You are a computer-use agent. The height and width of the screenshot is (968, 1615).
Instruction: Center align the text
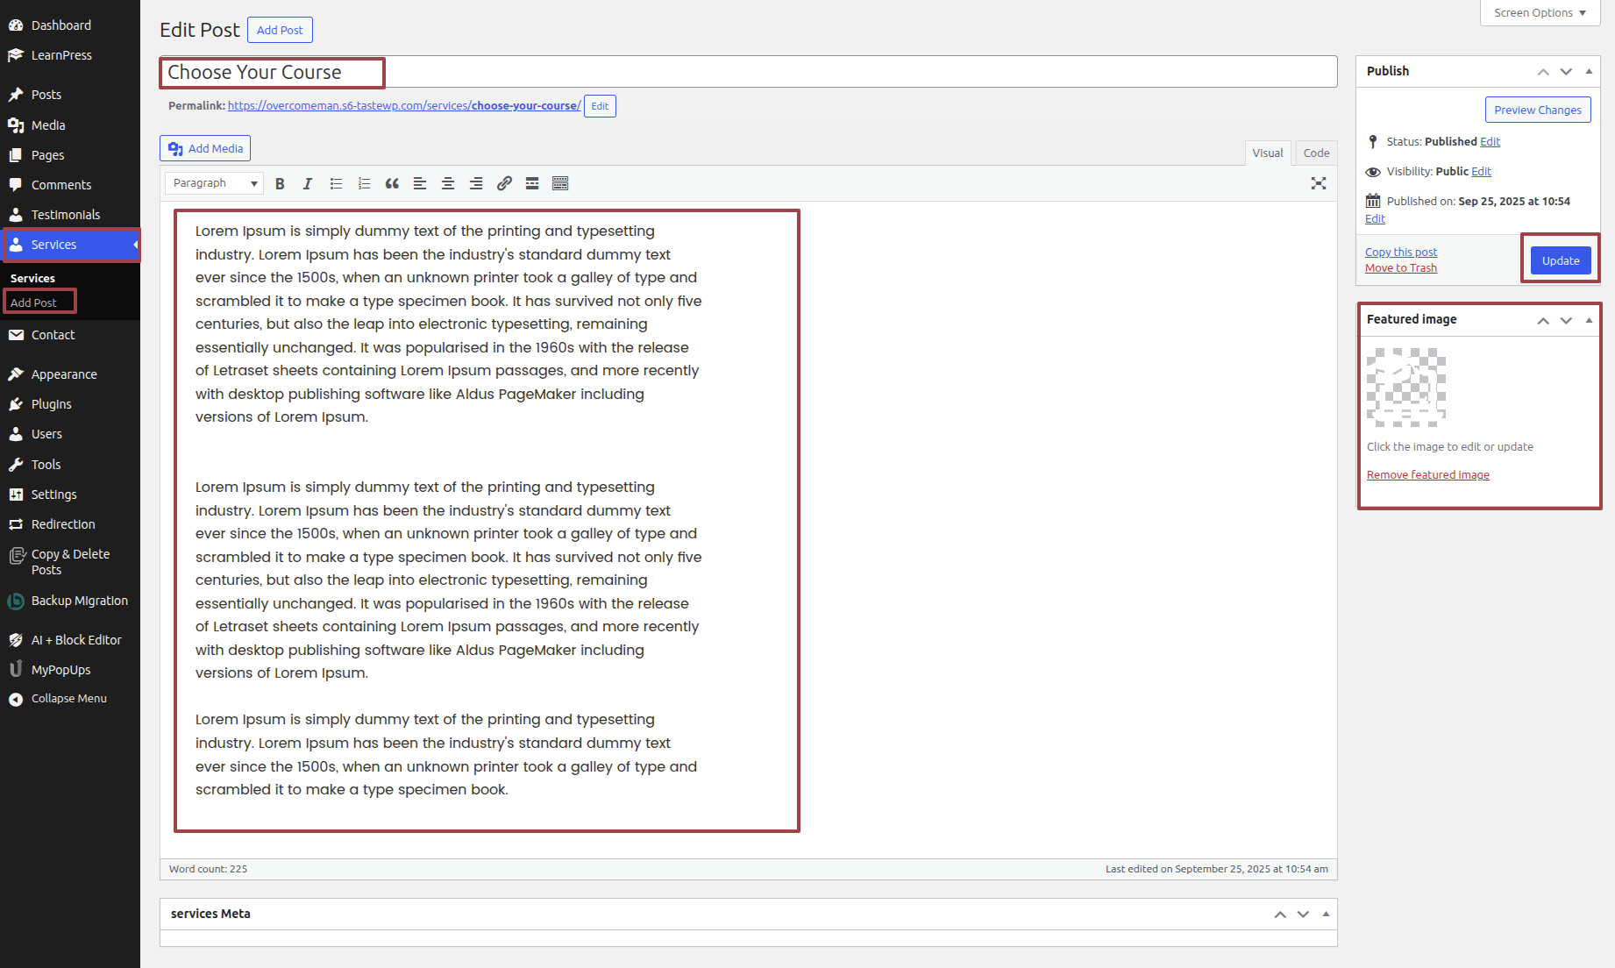pos(448,183)
